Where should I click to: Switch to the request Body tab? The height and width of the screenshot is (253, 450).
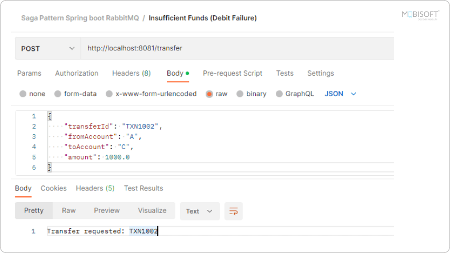(178, 73)
